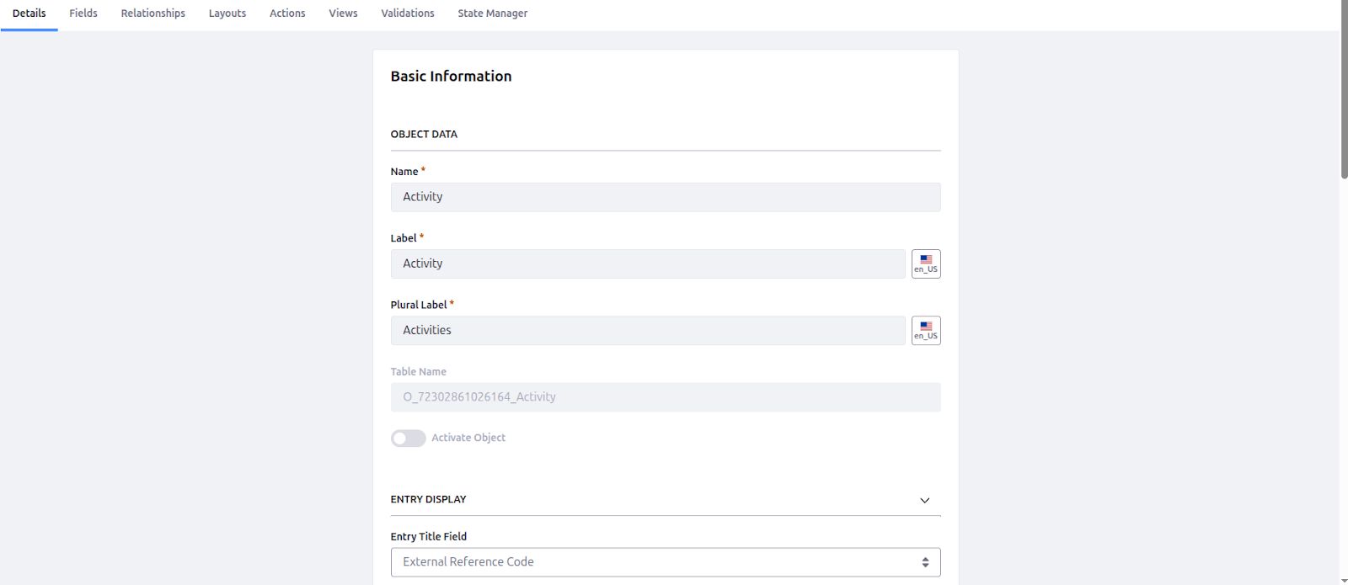Focus the Label text field
1348x585 pixels.
(x=647, y=263)
